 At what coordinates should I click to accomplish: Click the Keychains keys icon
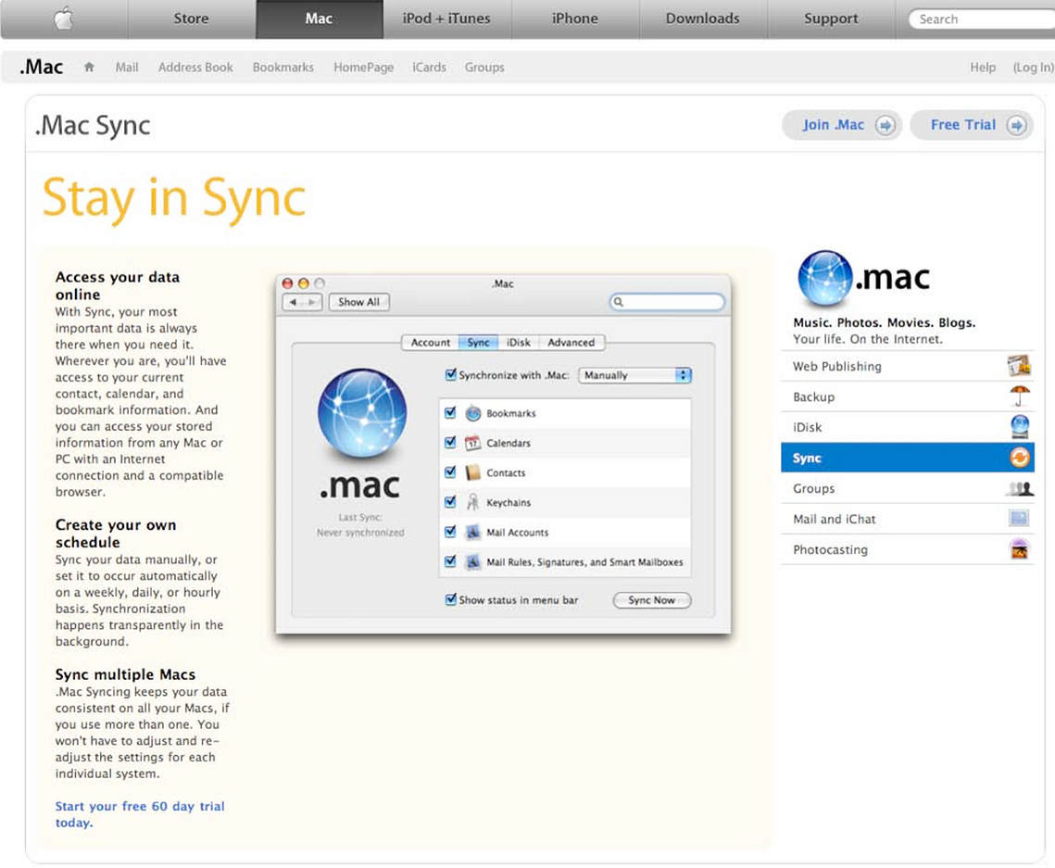473,502
